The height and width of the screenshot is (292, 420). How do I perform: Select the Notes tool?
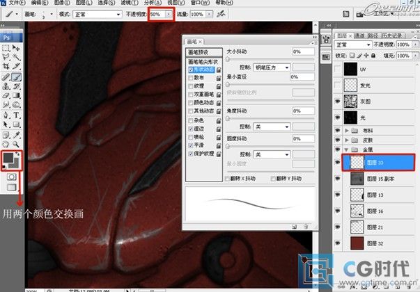tap(6, 135)
